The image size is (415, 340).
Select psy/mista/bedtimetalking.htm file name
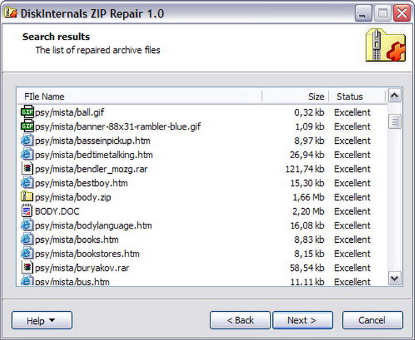(x=94, y=155)
